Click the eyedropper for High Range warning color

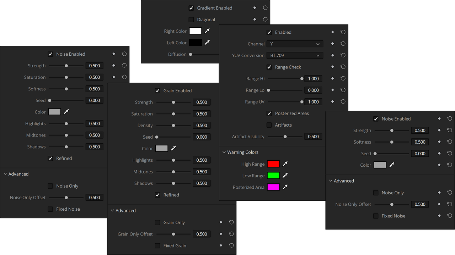coord(285,164)
